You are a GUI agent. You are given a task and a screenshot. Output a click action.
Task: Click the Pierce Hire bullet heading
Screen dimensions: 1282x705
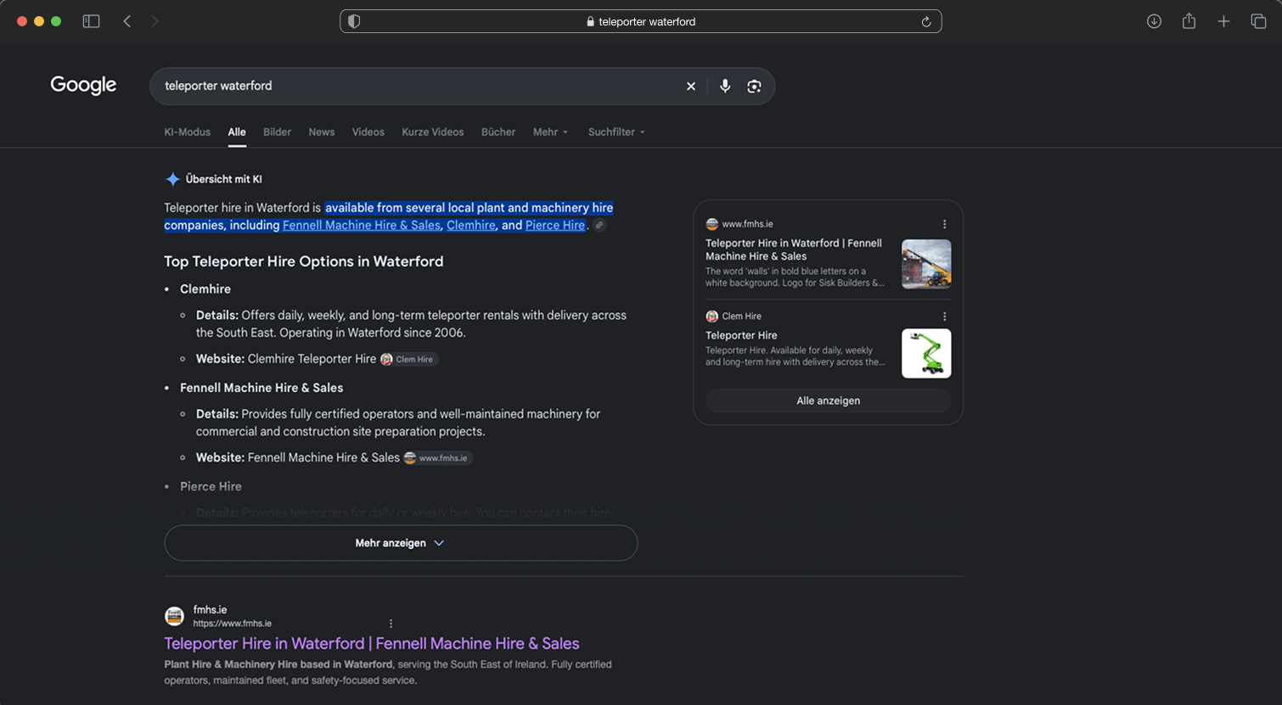(x=211, y=486)
